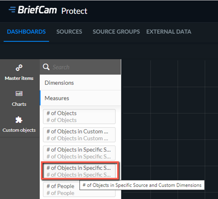The image size is (218, 199).
Task: Open the EXTERNAL DATA tab
Action: [169, 32]
